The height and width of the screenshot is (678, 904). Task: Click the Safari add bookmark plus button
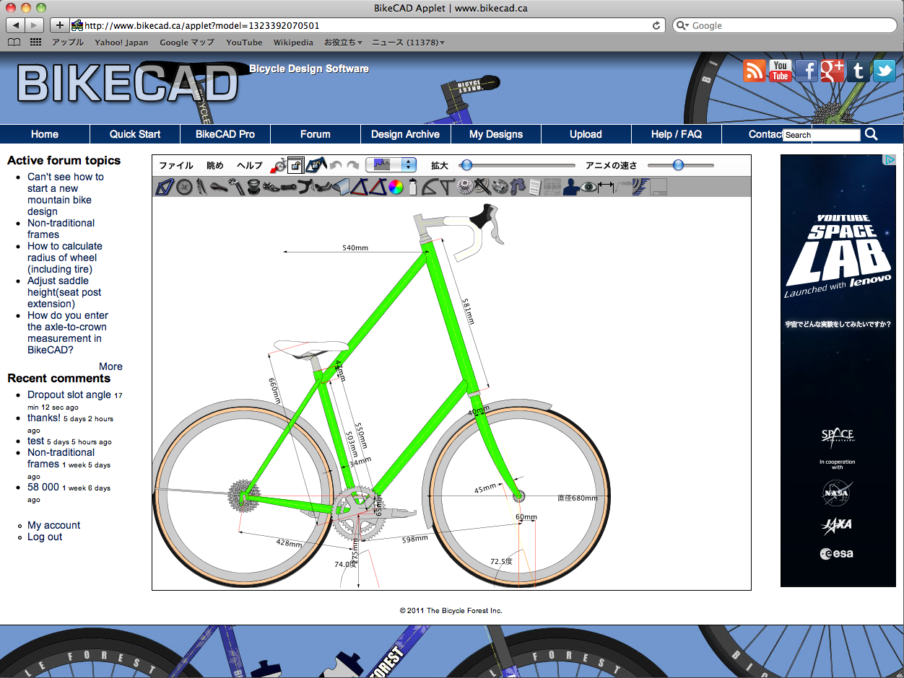(60, 25)
